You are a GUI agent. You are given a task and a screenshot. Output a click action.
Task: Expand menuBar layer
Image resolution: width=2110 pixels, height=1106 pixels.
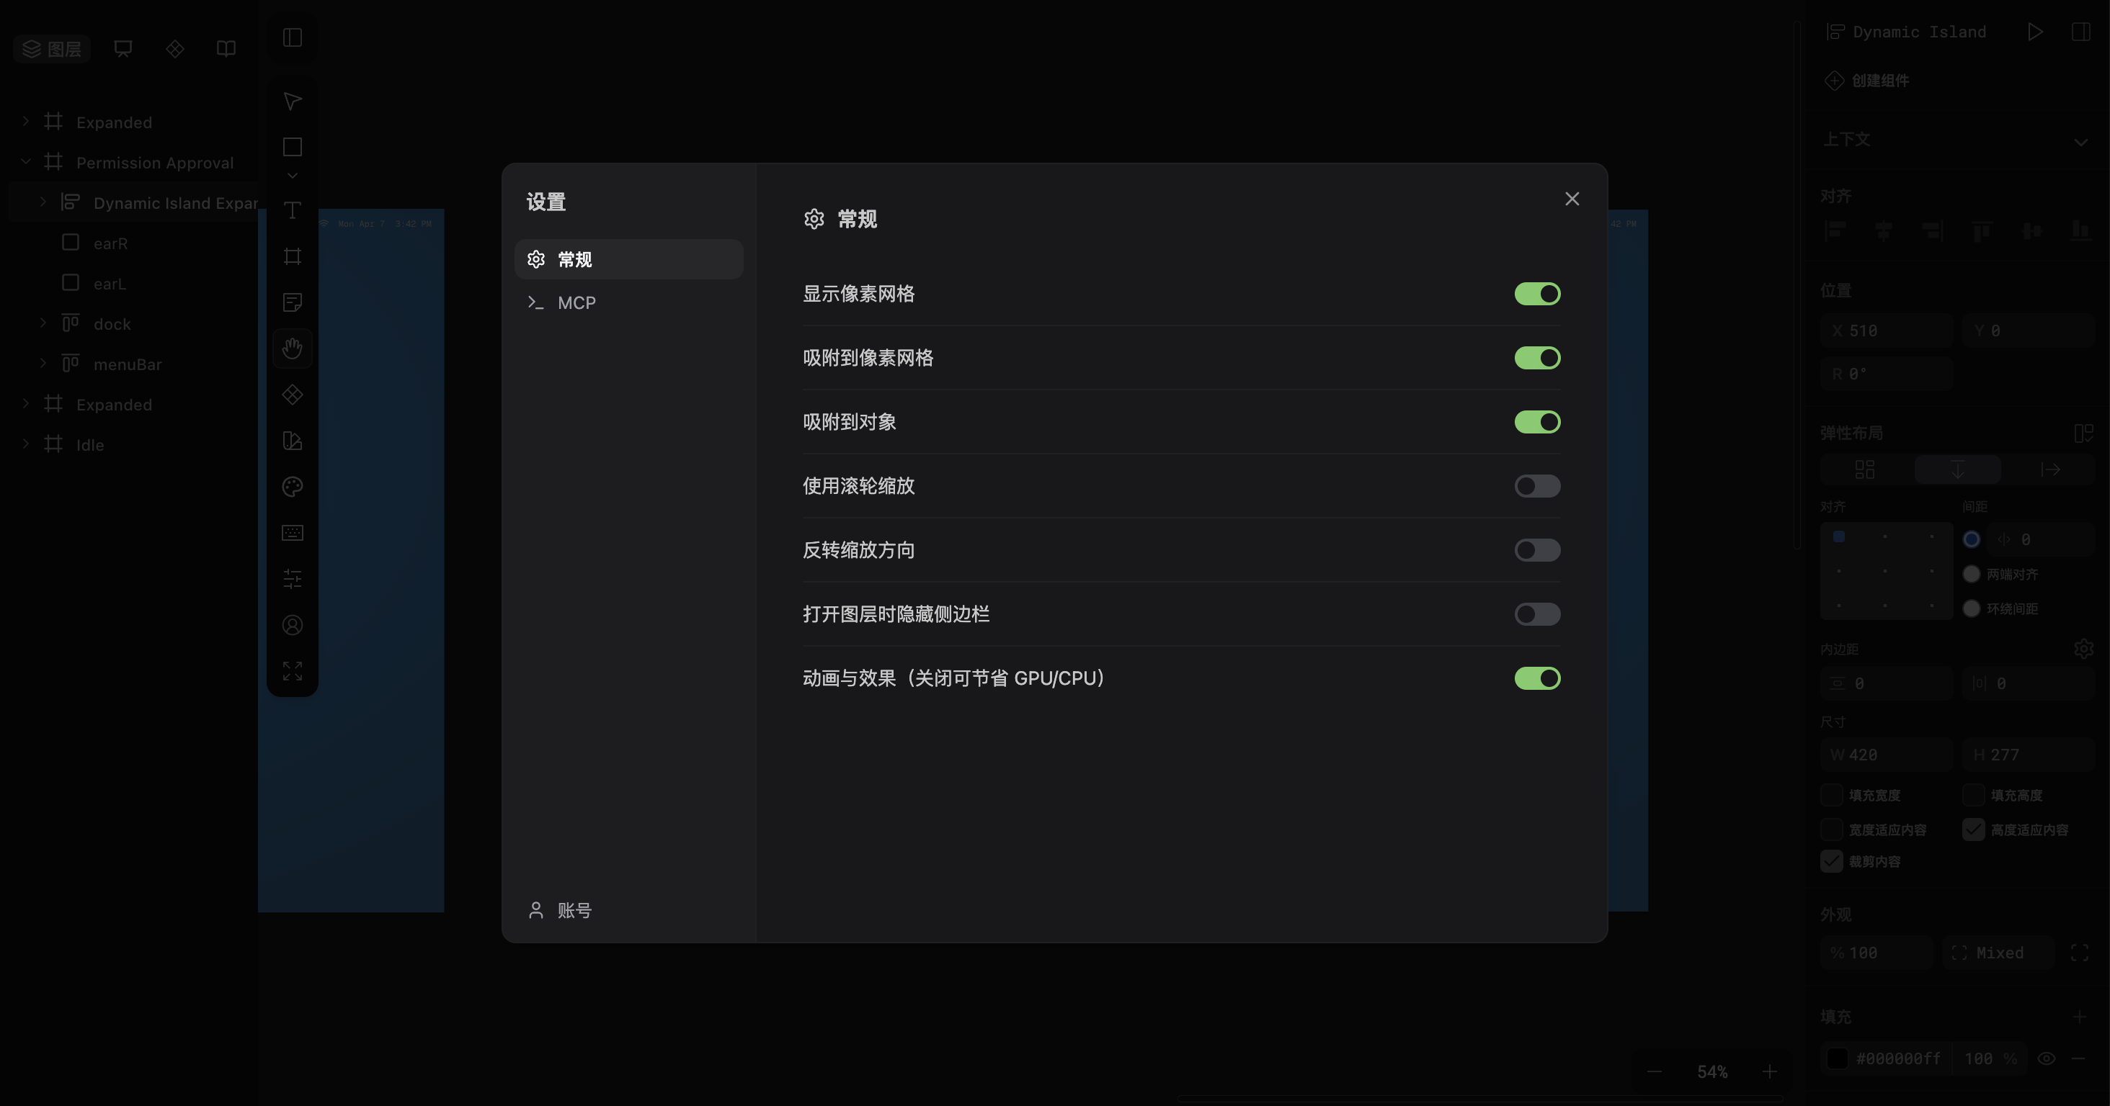click(43, 364)
